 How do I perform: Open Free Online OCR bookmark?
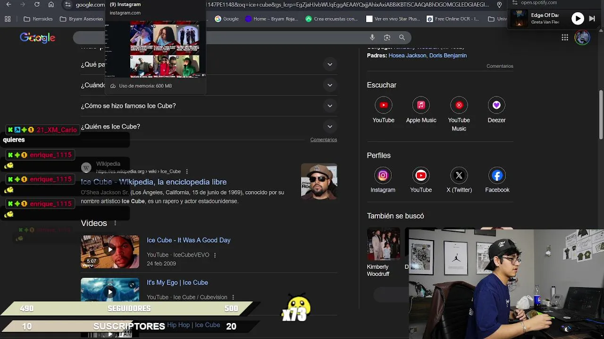(x=453, y=19)
